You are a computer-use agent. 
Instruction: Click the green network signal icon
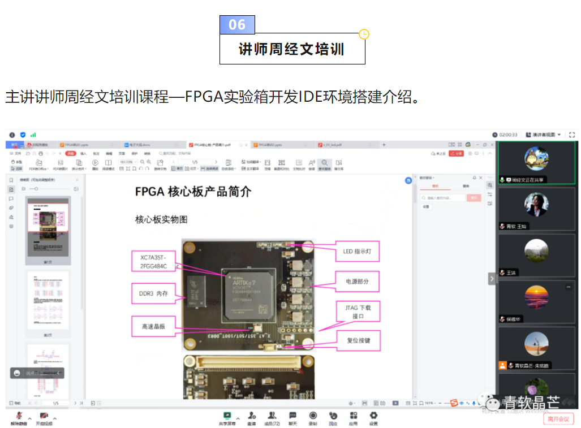coord(33,135)
